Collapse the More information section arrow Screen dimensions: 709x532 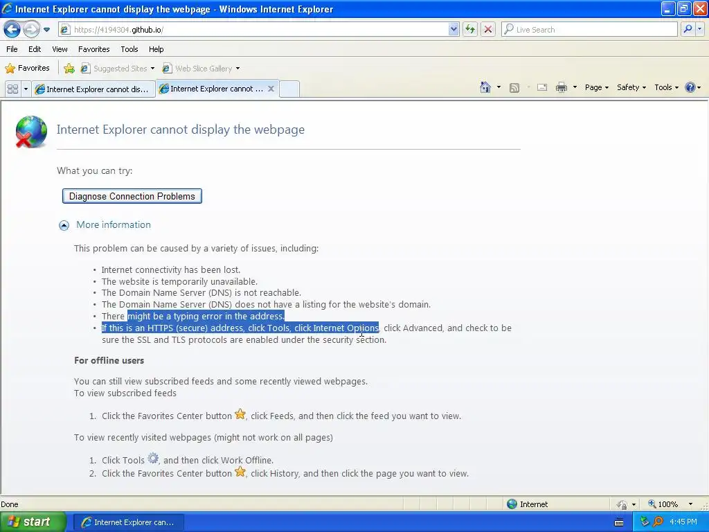pos(64,225)
